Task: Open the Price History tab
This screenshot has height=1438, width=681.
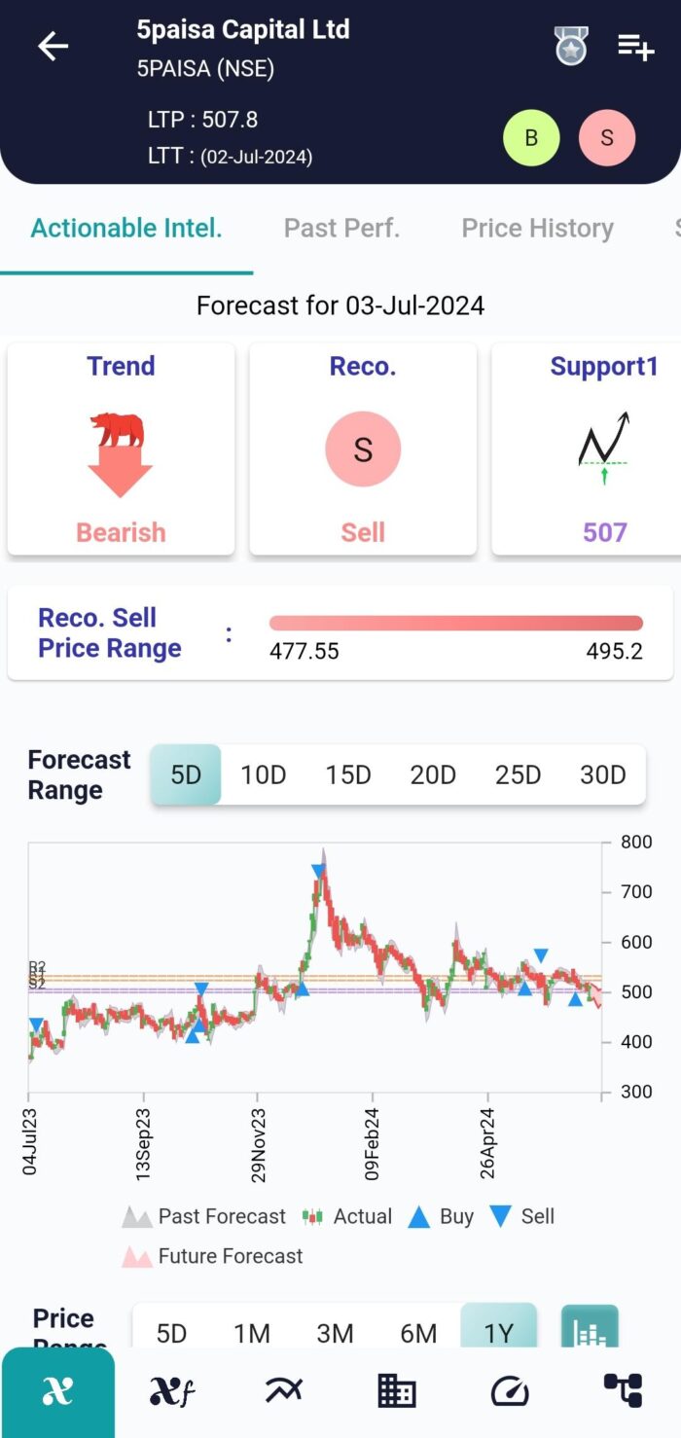Action: pos(537,228)
